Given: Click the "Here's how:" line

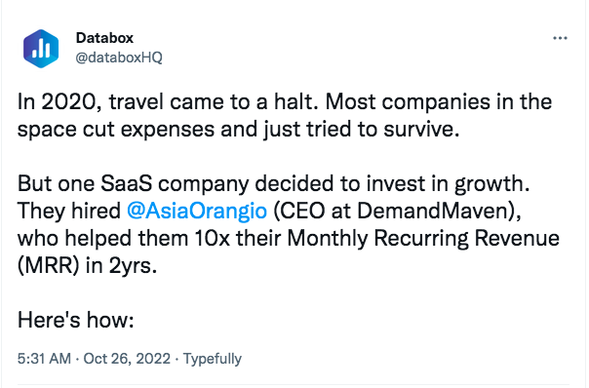Looking at the screenshot, I should 75,320.
